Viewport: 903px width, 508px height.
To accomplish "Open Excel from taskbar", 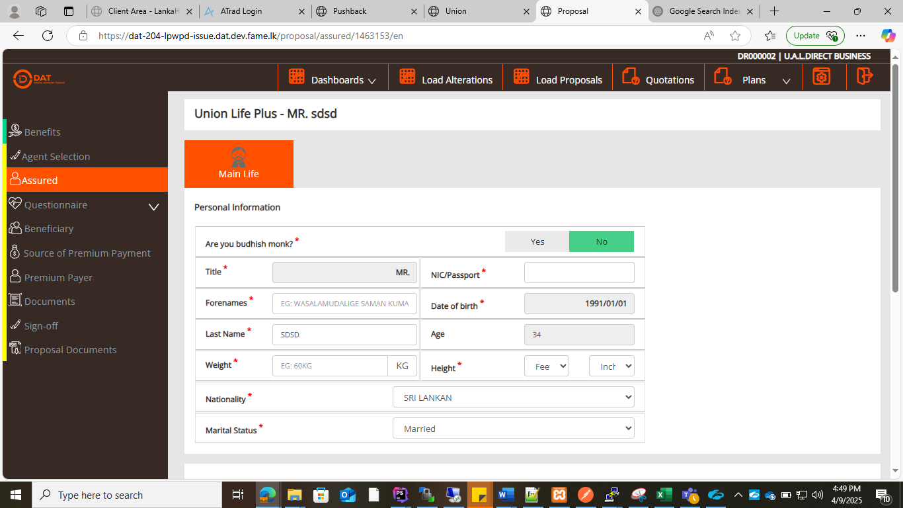I will click(664, 495).
